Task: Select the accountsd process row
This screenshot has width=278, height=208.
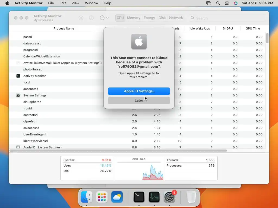Action: point(137,89)
